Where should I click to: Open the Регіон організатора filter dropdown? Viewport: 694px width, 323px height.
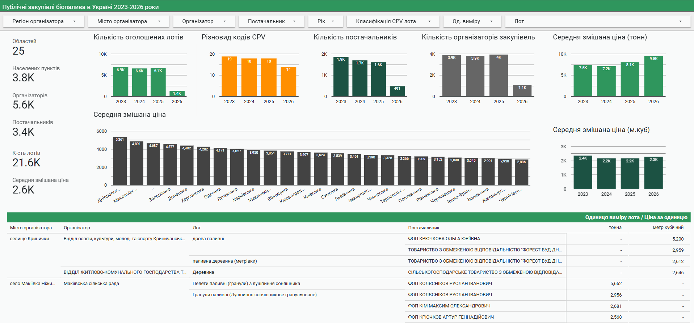[43, 21]
